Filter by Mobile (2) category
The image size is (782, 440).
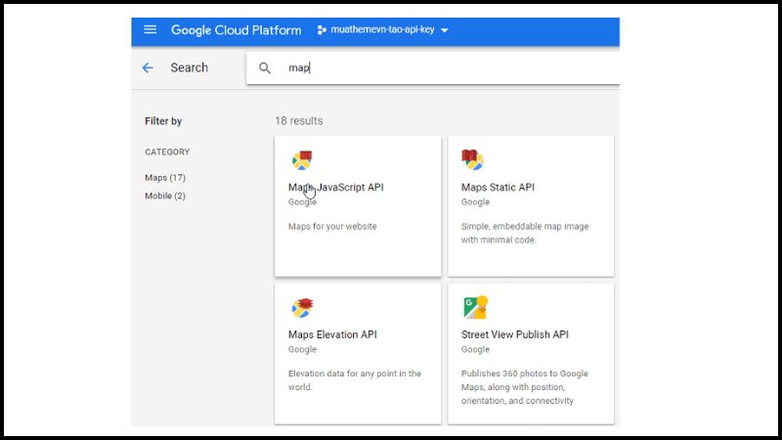point(165,196)
